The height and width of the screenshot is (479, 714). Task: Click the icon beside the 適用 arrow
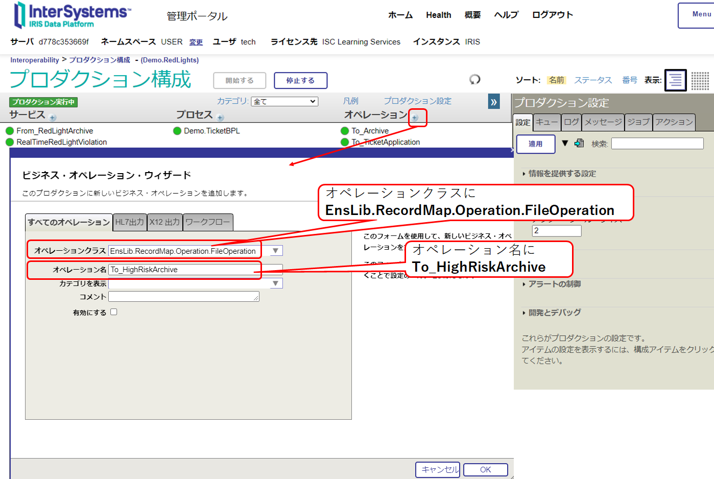[x=579, y=143]
